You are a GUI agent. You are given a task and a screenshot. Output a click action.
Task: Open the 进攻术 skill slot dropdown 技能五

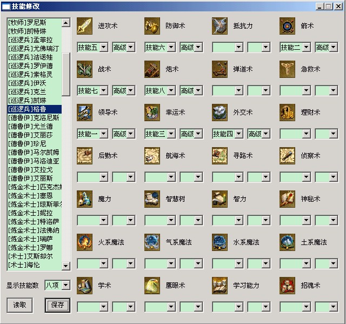(92, 47)
